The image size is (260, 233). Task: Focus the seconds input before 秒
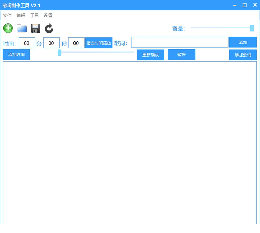[51, 43]
